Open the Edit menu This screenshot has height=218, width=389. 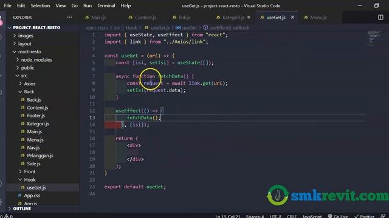[21, 5]
